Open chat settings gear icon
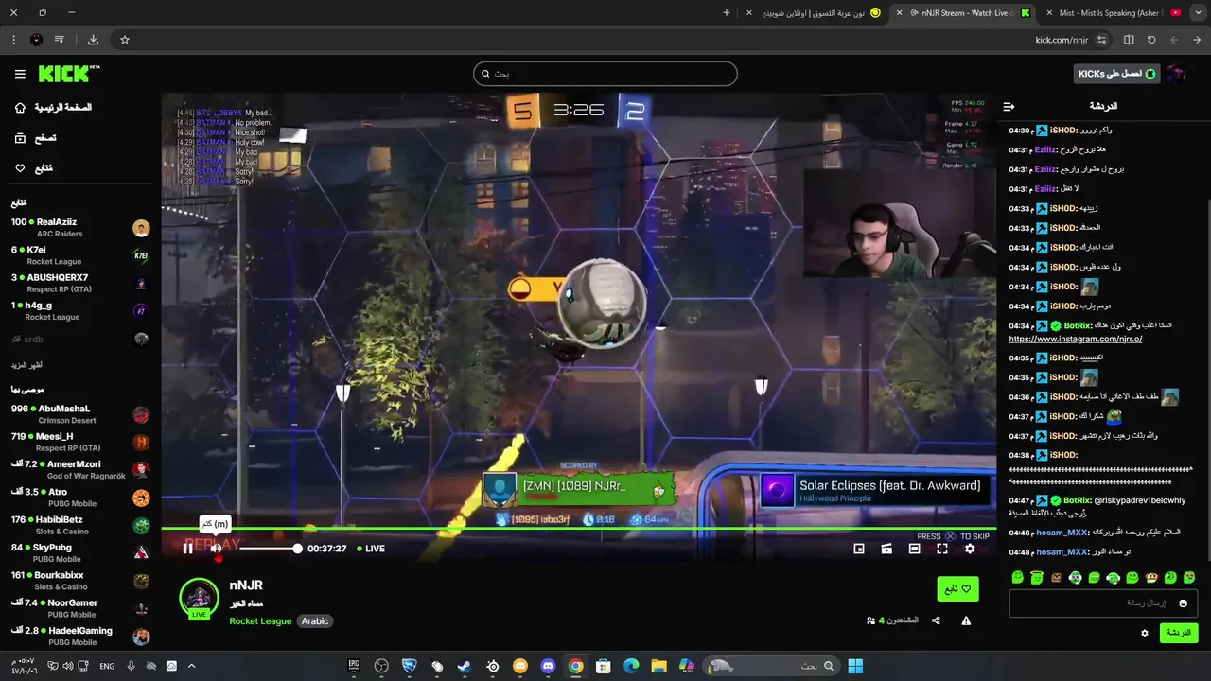The height and width of the screenshot is (681, 1211). [x=1145, y=633]
